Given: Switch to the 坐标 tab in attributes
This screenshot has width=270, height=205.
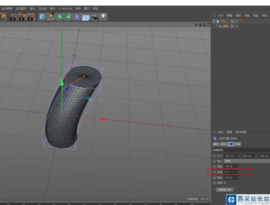Looking at the screenshot, I should point(223,144).
